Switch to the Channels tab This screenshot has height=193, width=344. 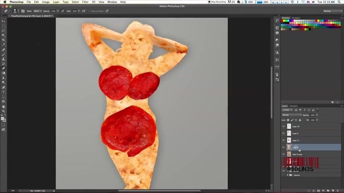pyautogui.click(x=293, y=106)
